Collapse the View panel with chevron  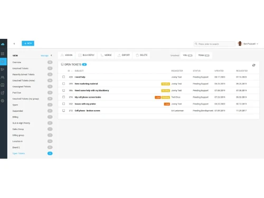(51, 55)
